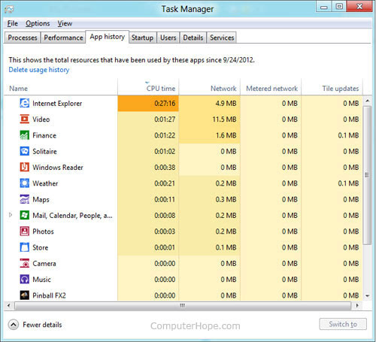Click the Fewer details chevron icon
The width and height of the screenshot is (376, 342).
14,325
